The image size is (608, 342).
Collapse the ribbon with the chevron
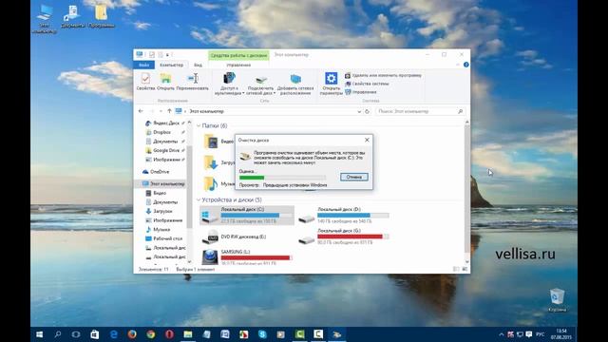[x=458, y=65]
